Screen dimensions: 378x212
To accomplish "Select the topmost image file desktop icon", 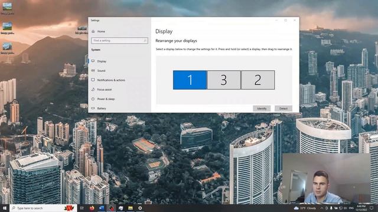I will [7, 8].
